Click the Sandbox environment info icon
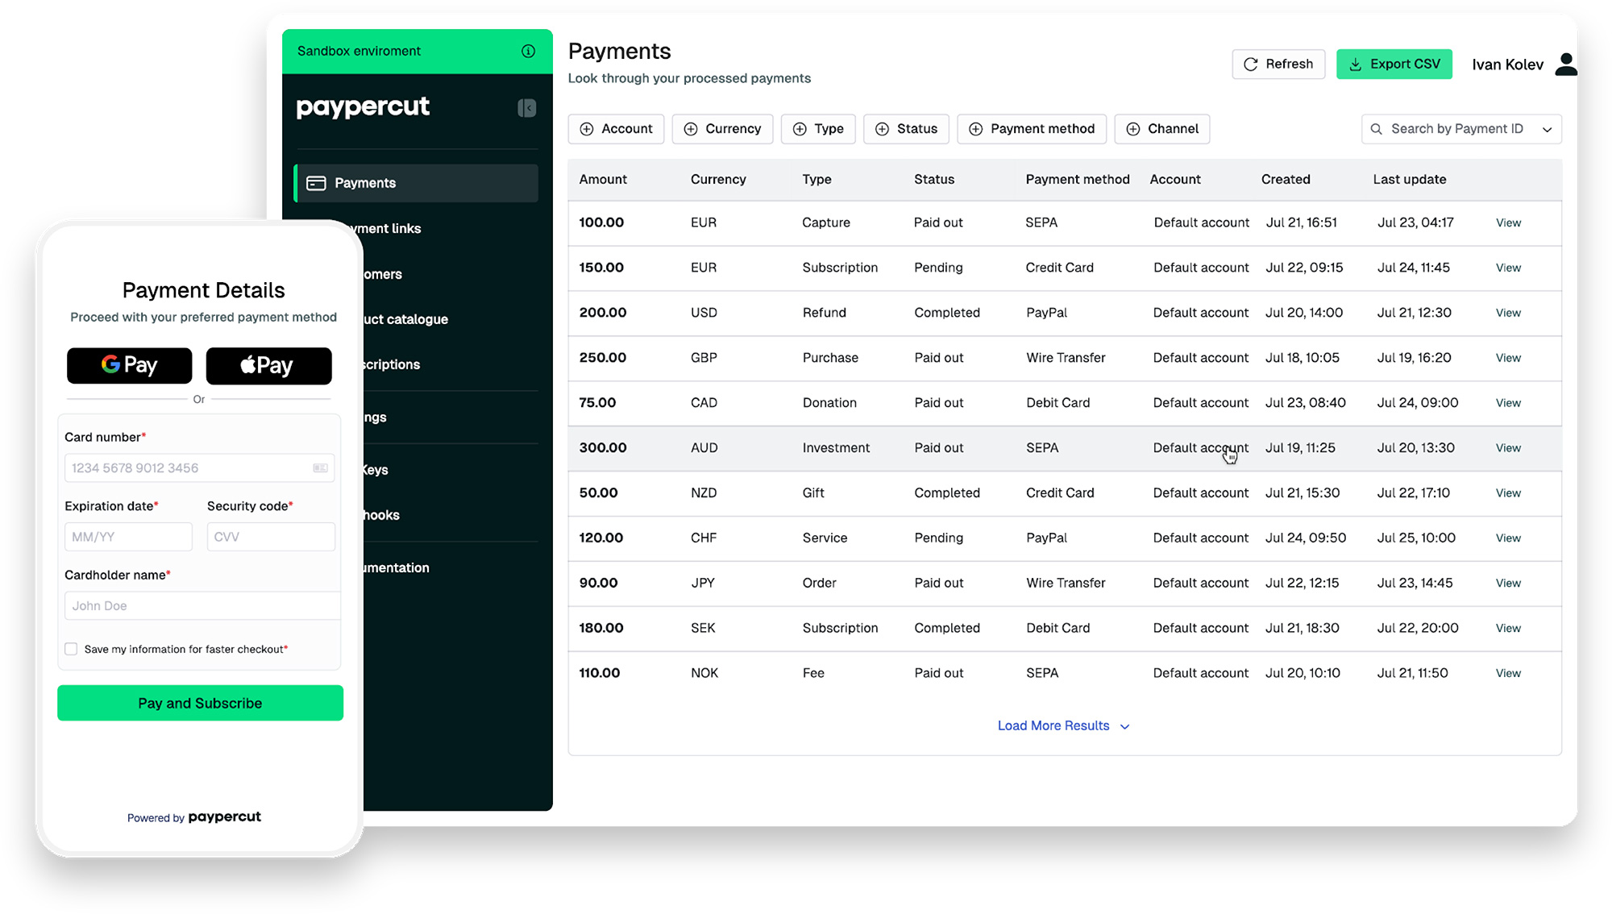The width and height of the screenshot is (1612, 914). 528,51
